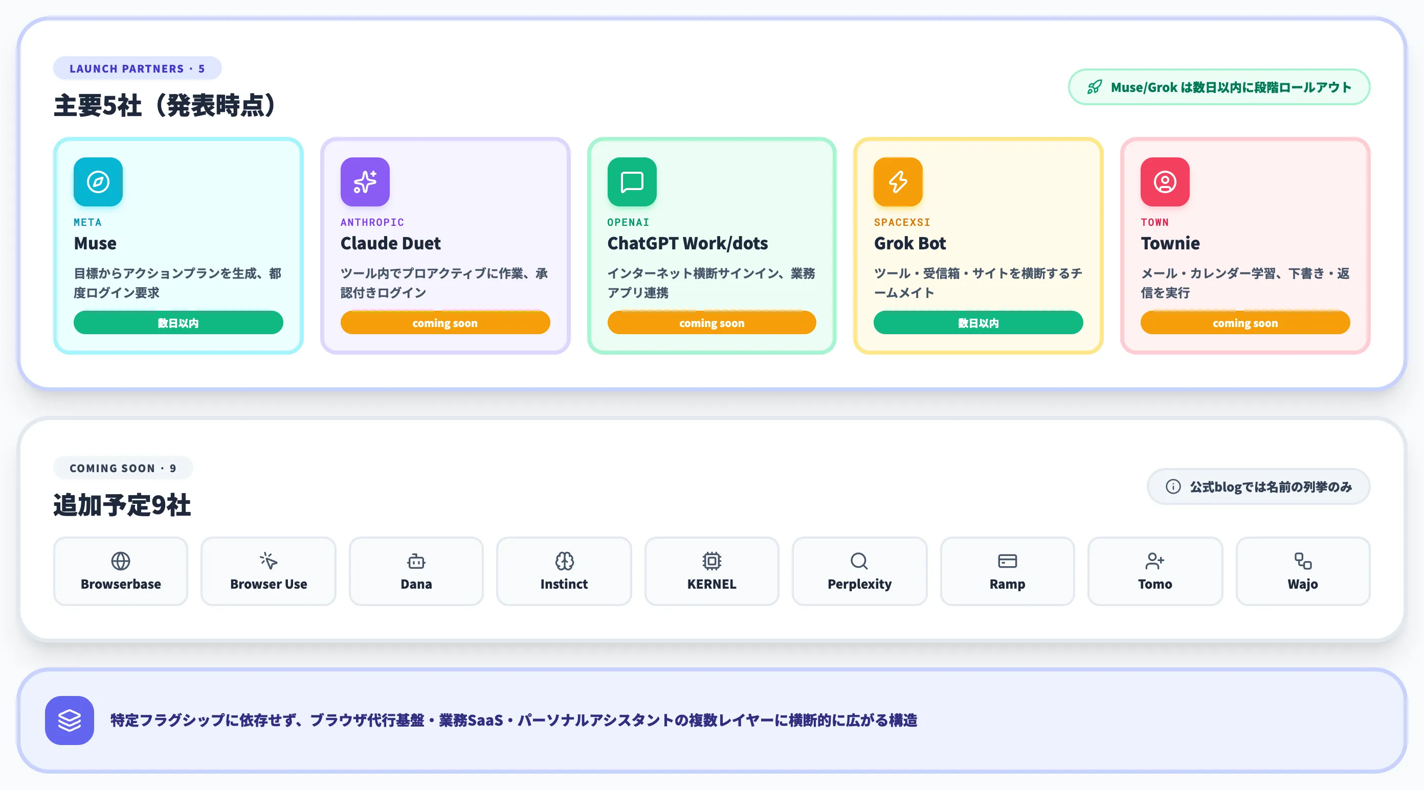Click the Muse/Grok rollout notice badge
1424x790 pixels.
point(1219,87)
